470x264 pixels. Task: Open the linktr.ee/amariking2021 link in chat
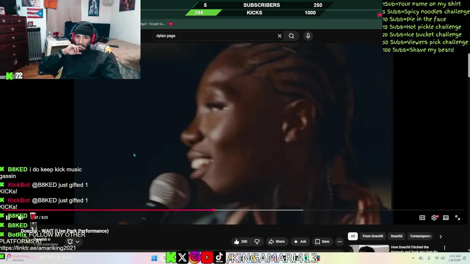coord(38,248)
